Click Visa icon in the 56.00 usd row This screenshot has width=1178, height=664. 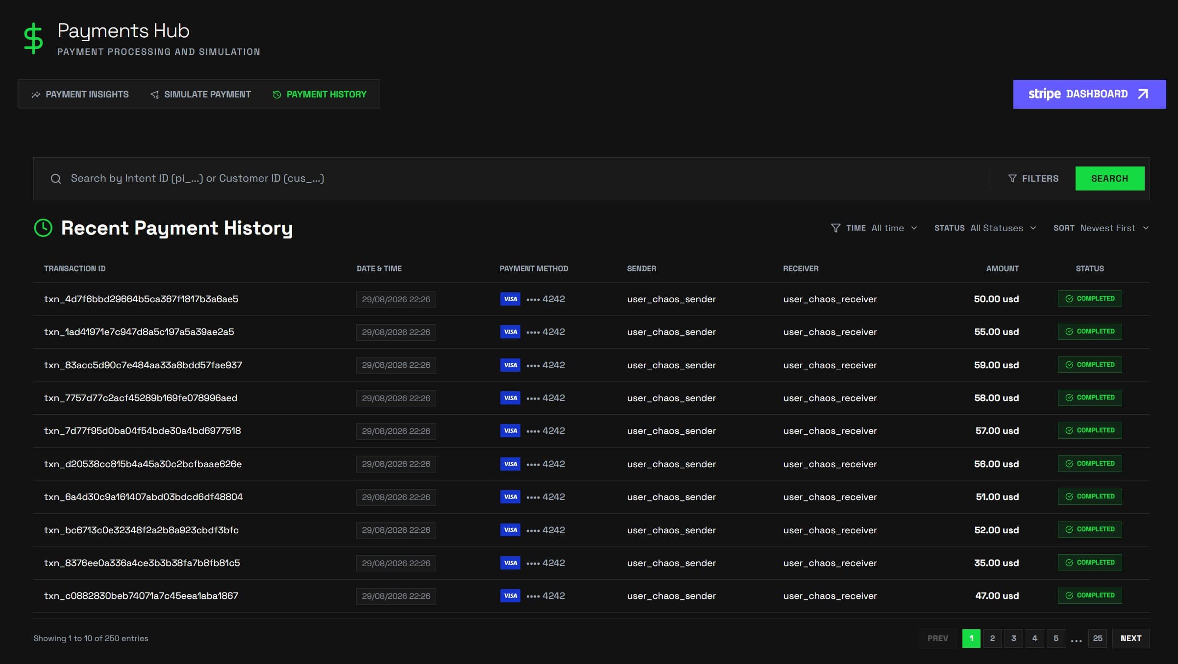510,464
